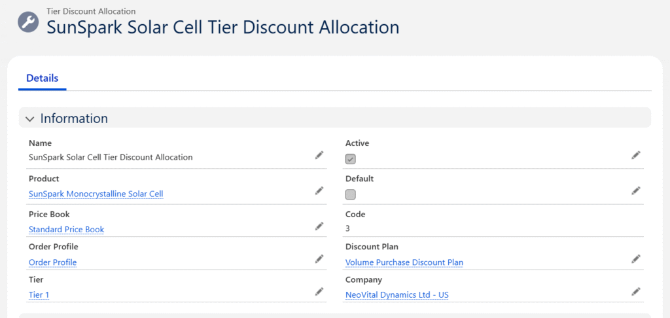This screenshot has width=670, height=318.
Task: Click the pencil icon next to Active
Action: pyautogui.click(x=635, y=155)
